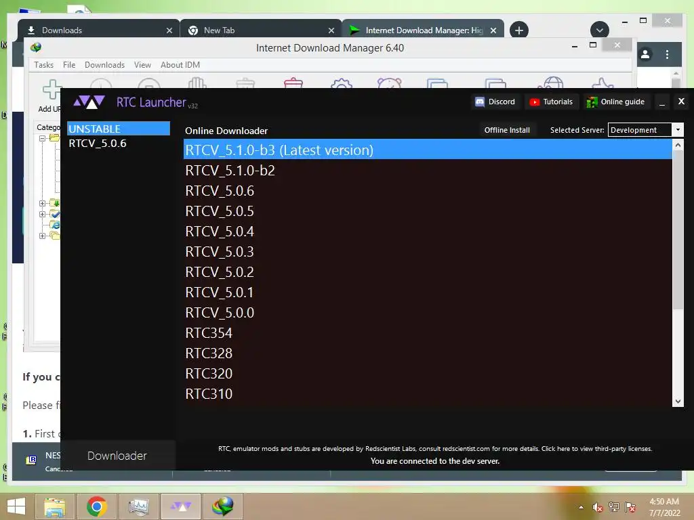Switch to the Downloads browser tab

point(98,30)
